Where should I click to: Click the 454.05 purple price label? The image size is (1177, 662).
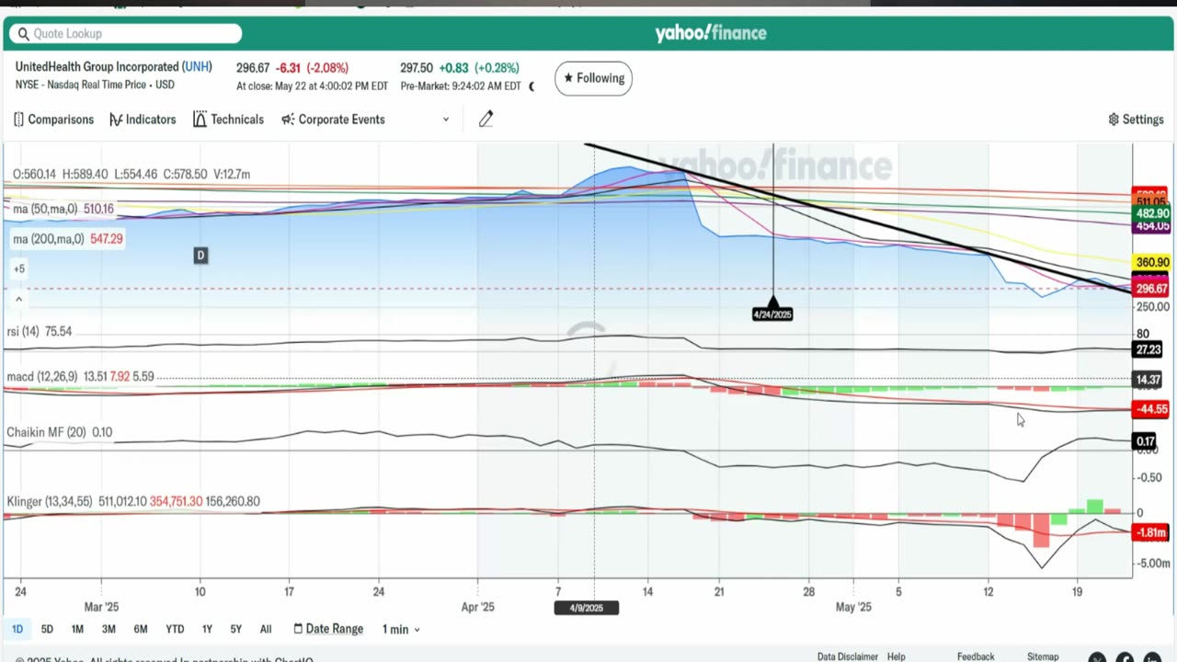(x=1151, y=226)
